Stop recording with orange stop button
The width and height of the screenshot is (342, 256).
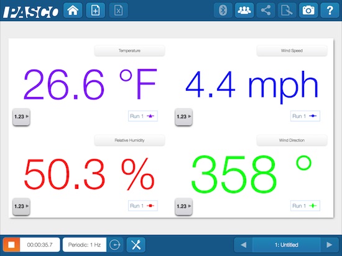coord(11,245)
